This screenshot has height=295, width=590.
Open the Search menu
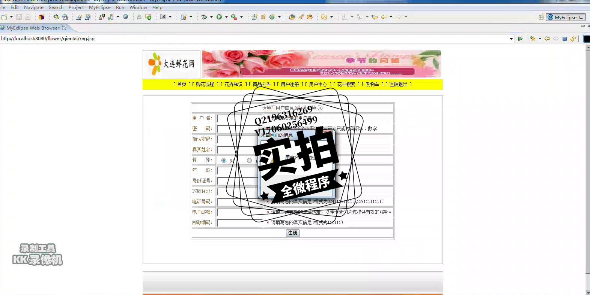coord(56,7)
